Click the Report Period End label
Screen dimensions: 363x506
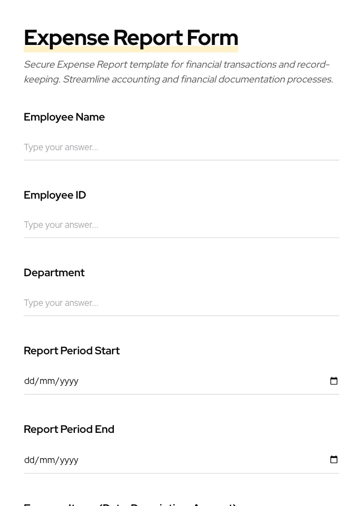[x=69, y=429]
